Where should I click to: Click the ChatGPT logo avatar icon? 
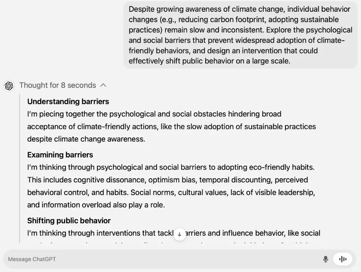point(9,86)
